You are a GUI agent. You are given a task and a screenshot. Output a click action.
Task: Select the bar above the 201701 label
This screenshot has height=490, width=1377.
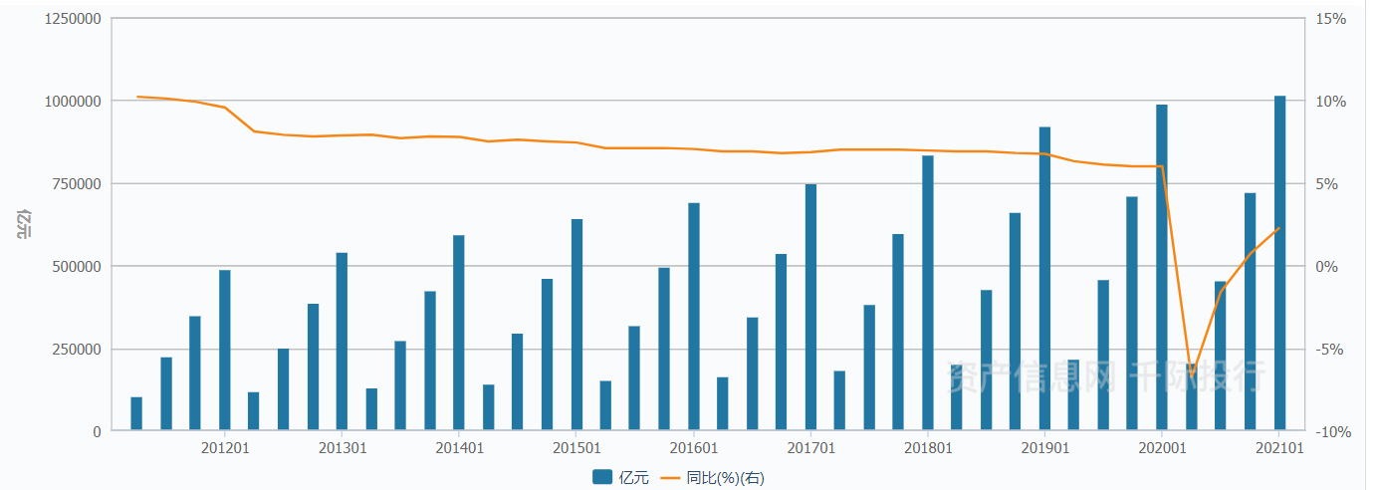(810, 308)
